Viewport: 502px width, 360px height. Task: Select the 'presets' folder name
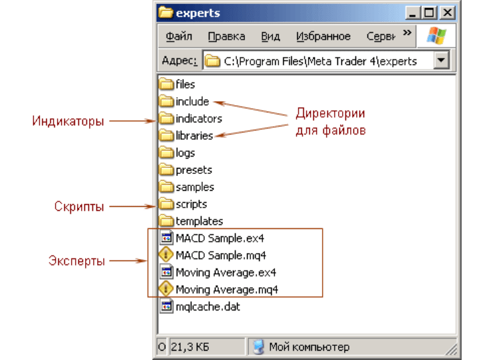(x=194, y=170)
